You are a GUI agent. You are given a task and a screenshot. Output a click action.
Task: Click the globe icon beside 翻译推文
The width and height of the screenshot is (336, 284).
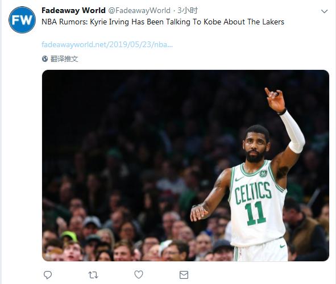click(x=45, y=59)
